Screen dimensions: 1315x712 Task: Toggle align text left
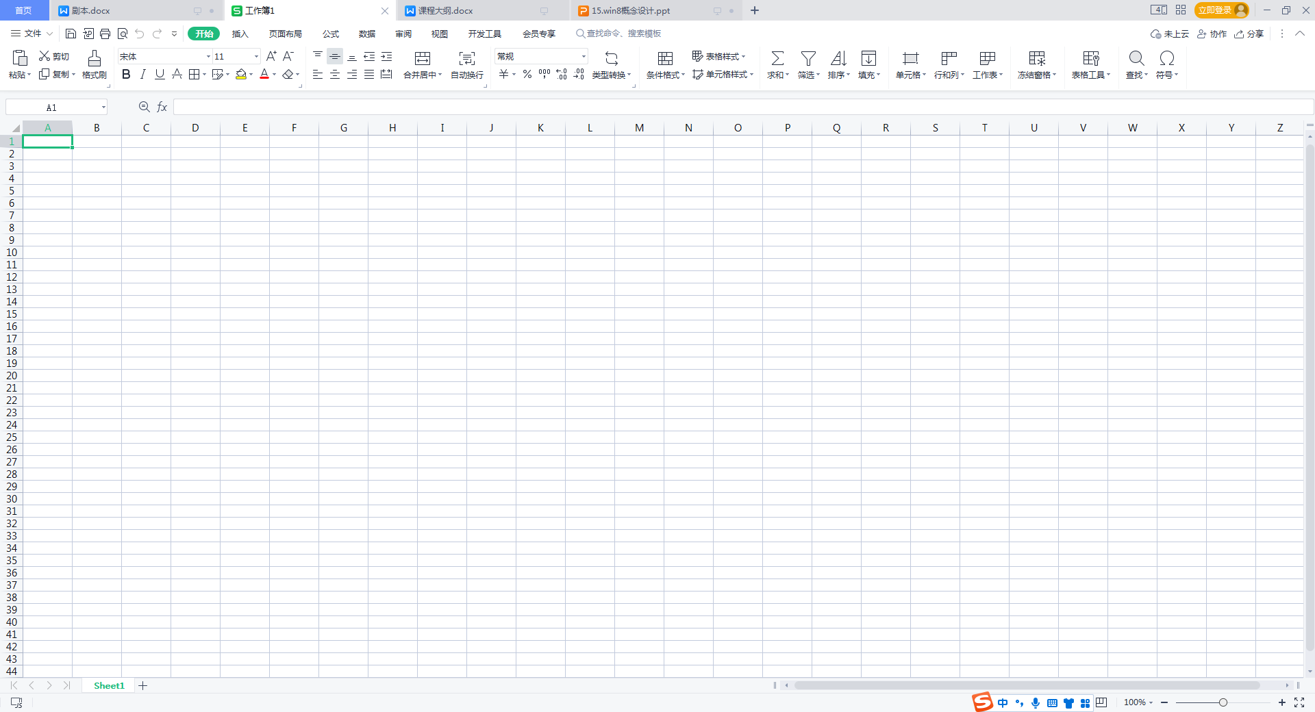point(318,74)
